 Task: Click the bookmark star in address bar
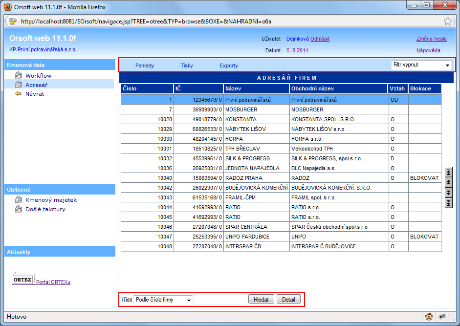tap(447, 22)
